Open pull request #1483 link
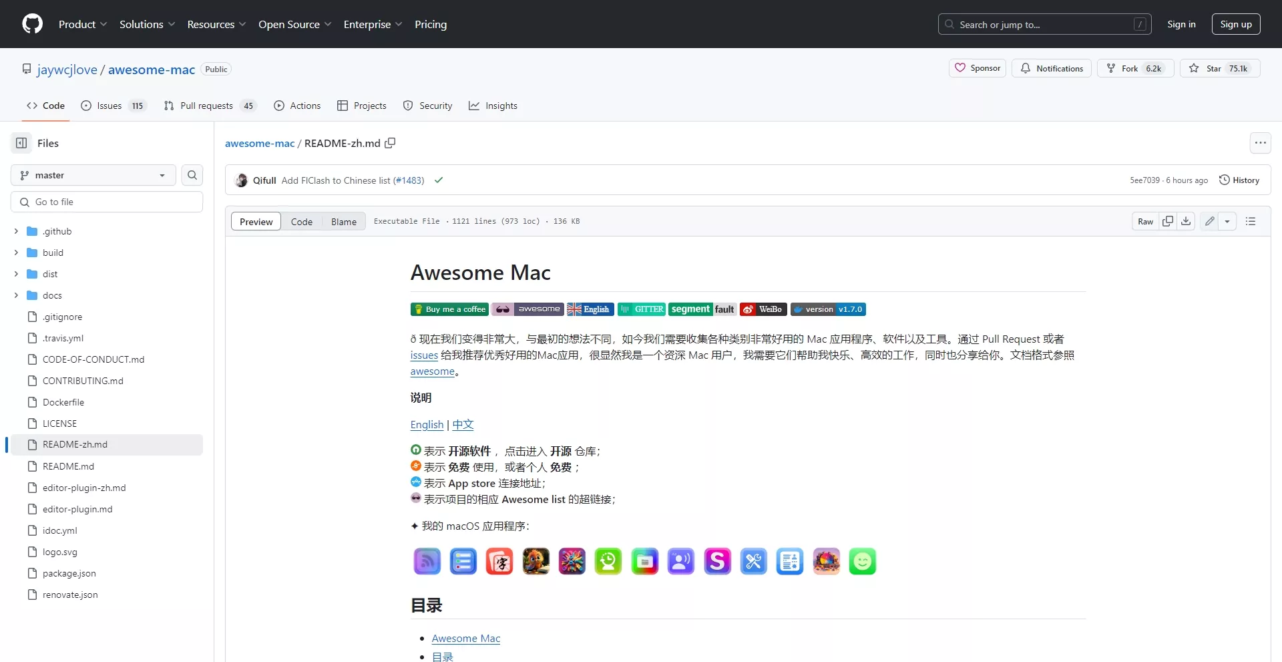 tap(408, 180)
